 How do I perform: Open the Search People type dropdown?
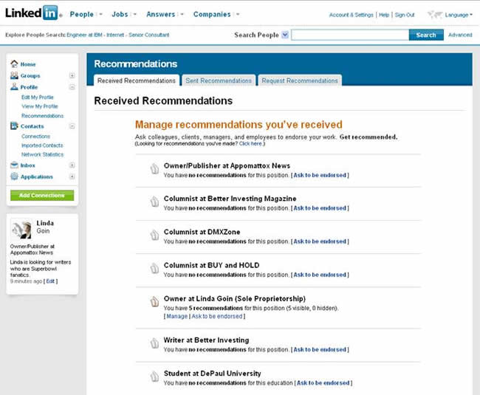point(285,35)
